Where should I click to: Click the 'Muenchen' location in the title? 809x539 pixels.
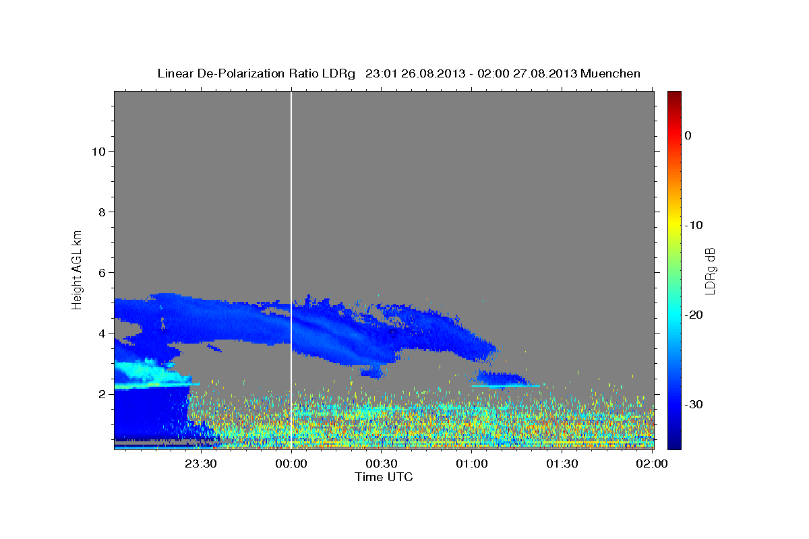611,73
